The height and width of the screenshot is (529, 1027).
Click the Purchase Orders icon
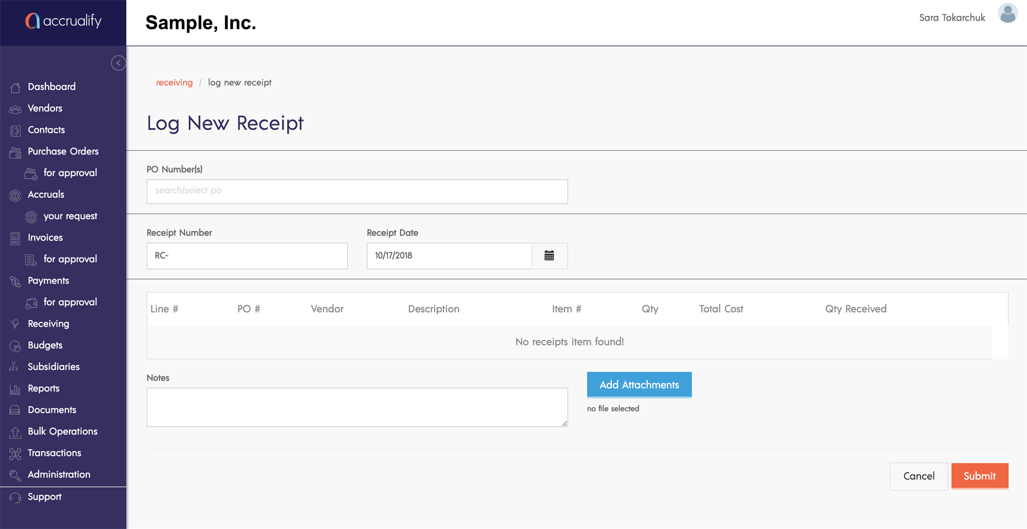[x=15, y=152]
